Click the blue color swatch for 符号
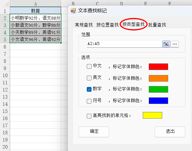Image resolution: width=192 pixels, height=151 pixels. 158,101
